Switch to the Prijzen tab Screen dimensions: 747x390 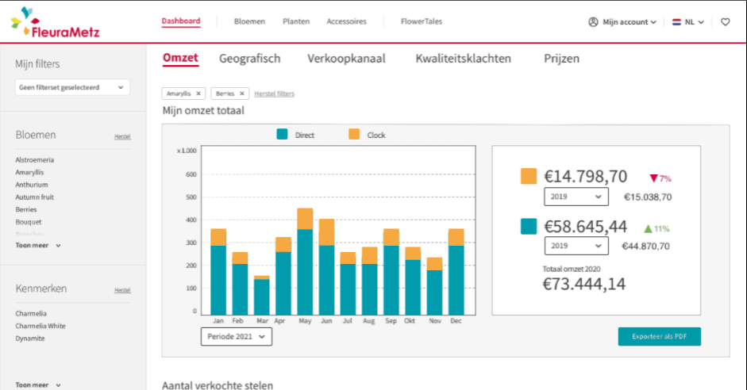[562, 59]
